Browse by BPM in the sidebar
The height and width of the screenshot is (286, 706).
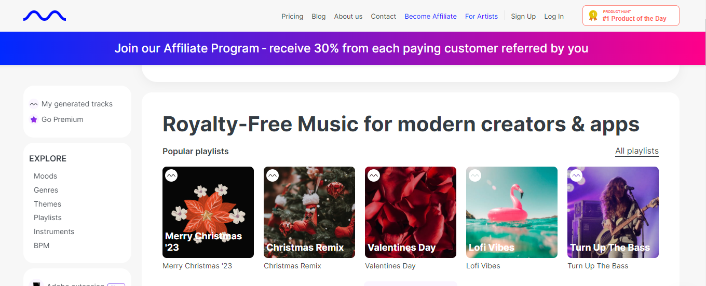click(x=42, y=246)
